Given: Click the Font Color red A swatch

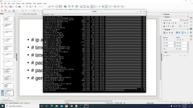Looking at the screenshot, I should 164,26.
